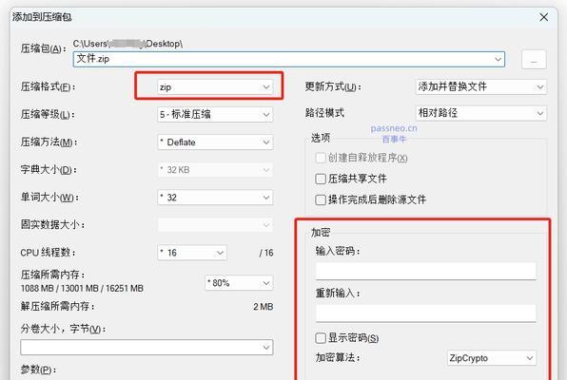
Task: Close the Add to Archive dialog
Action: (543, 17)
